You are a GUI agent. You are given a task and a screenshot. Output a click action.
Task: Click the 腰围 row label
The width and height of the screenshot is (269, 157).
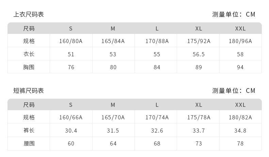pos(29,143)
